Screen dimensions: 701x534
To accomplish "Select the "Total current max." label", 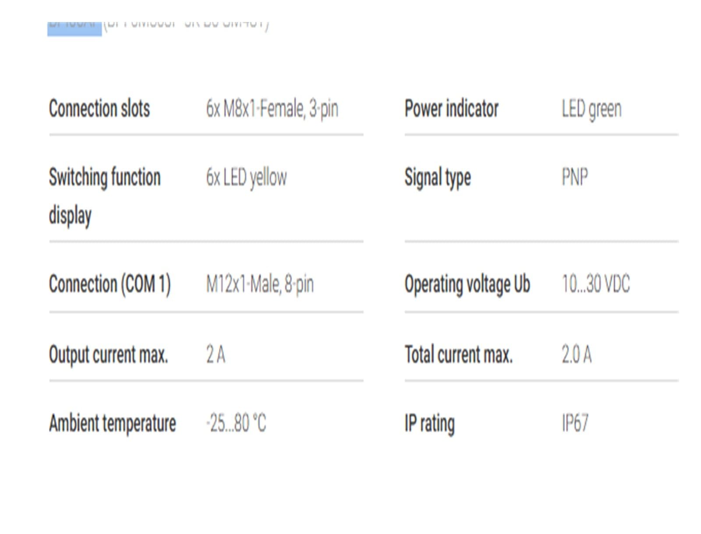I will [458, 354].
